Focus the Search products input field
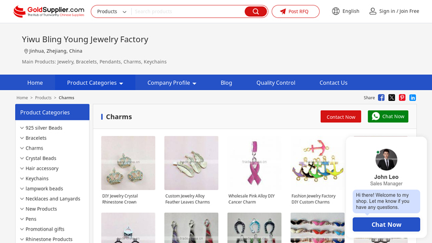Screen dimensions: 432x243 pyautogui.click(x=188, y=11)
